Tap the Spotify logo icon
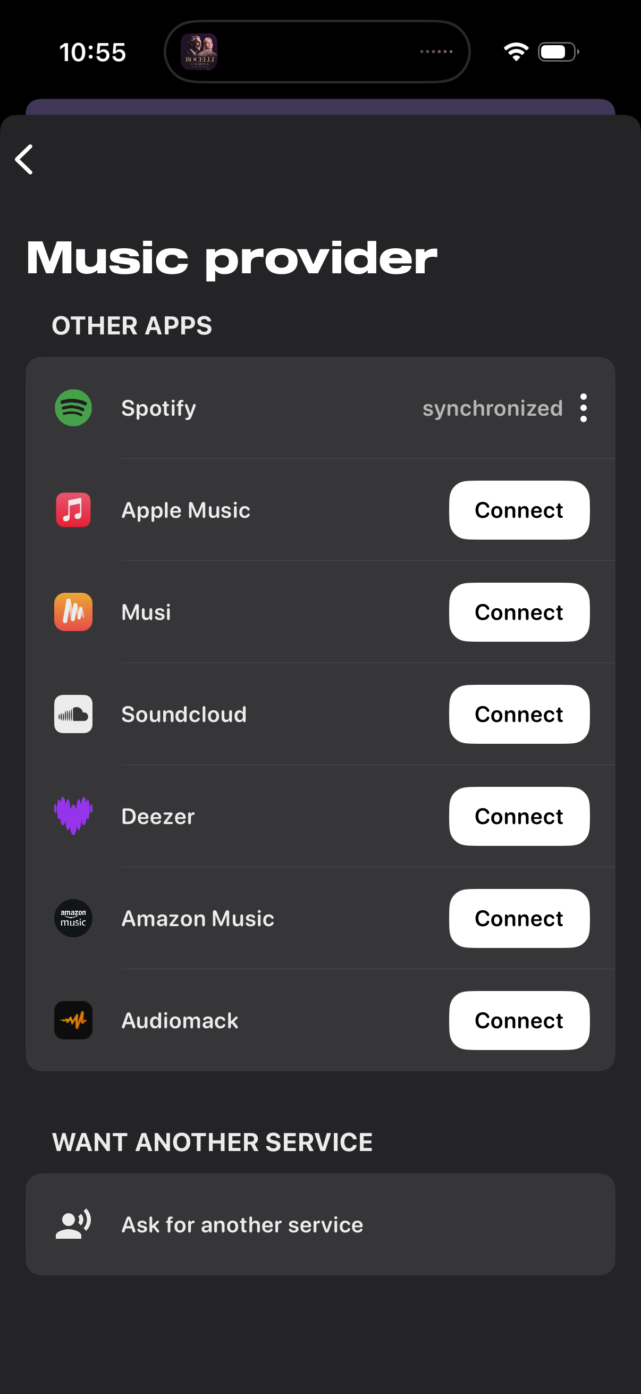Screen dimensions: 641x1394 [73, 407]
